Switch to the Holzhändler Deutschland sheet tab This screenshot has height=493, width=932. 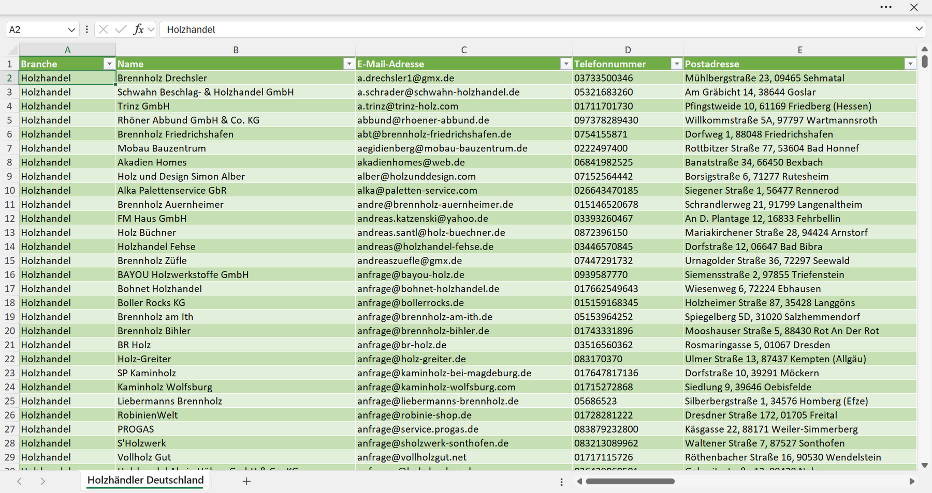145,480
